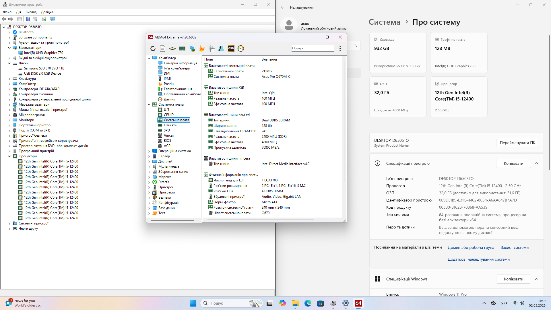Image resolution: width=551 pixels, height=310 pixels.
Task: Copy Windows specifications with Копіювати button
Action: coord(513,279)
